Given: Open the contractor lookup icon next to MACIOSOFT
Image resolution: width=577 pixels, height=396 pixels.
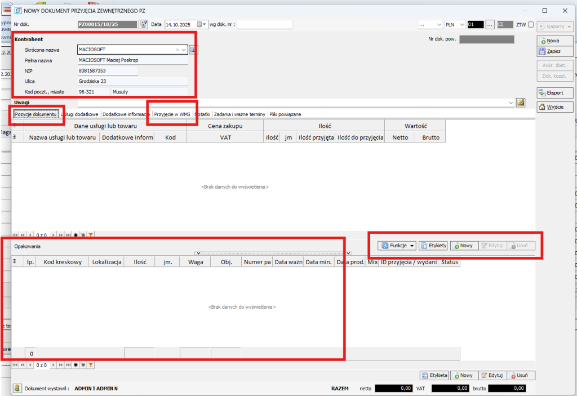Looking at the screenshot, I should pos(193,50).
